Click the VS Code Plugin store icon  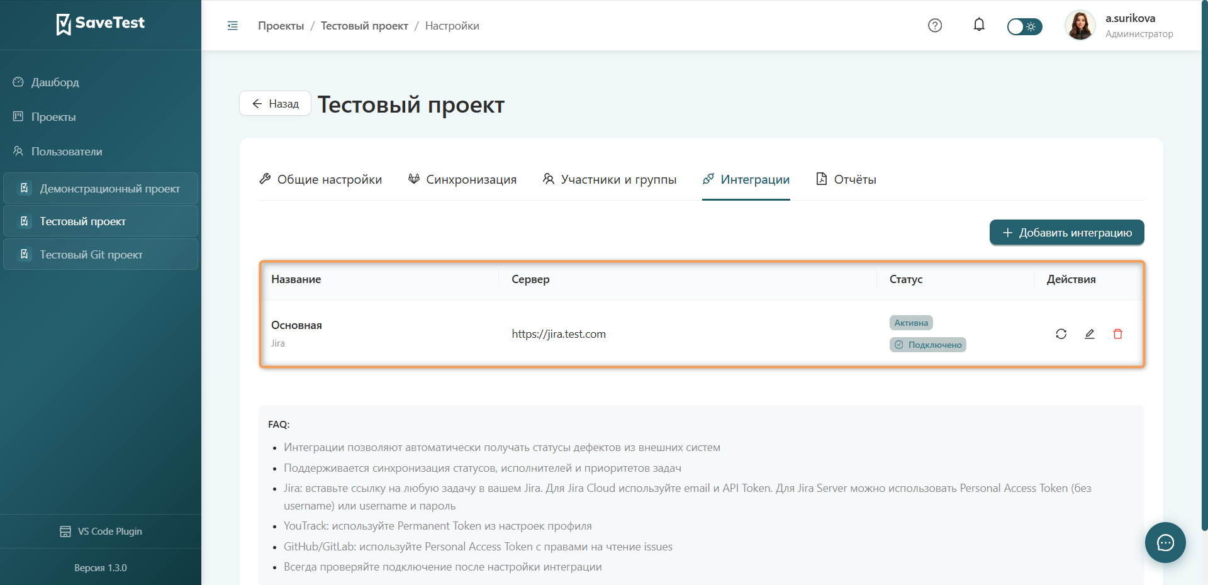point(65,532)
